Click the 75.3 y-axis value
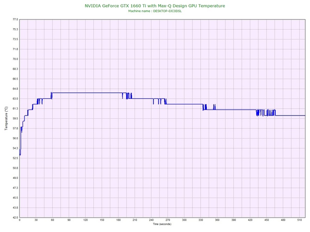310x232 pixels. click(15, 30)
